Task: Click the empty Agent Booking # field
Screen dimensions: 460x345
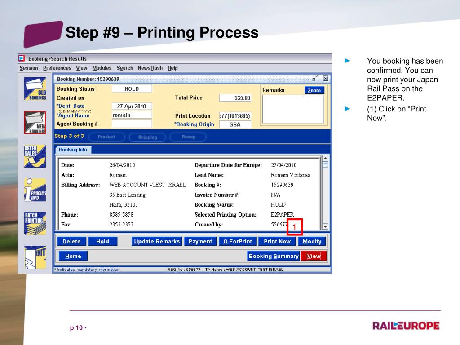Action: 132,124
